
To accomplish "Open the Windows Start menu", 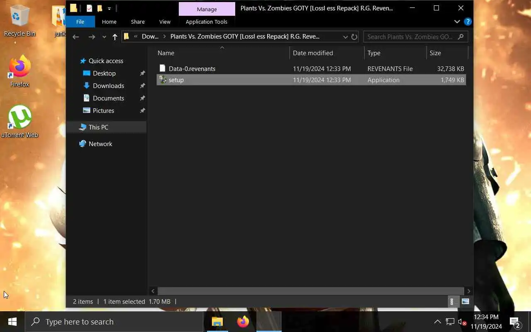I will coord(12,322).
